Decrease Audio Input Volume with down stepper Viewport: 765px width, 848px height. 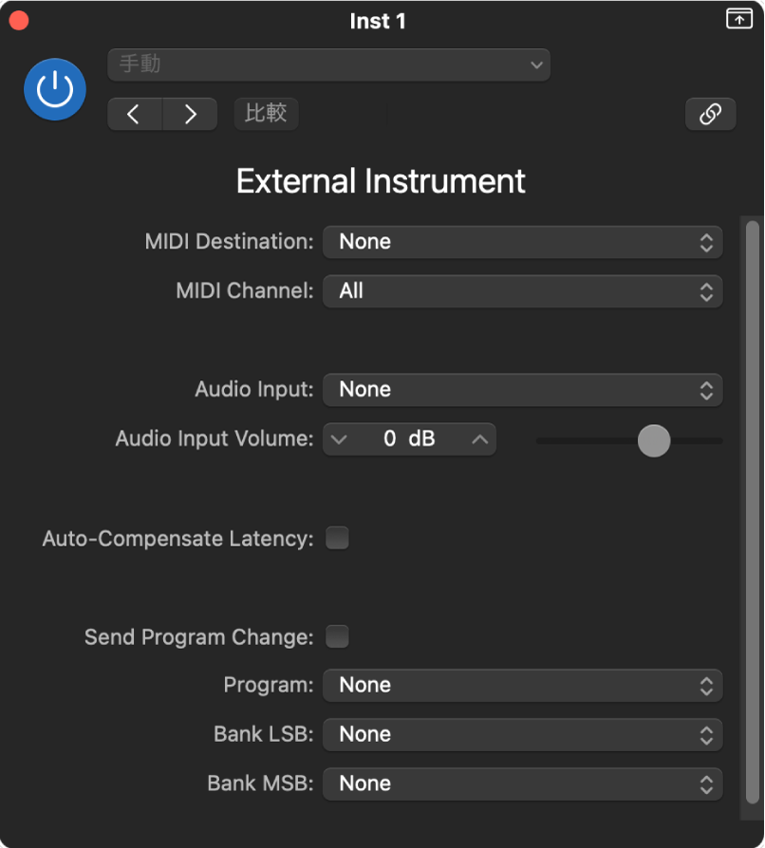tap(339, 439)
